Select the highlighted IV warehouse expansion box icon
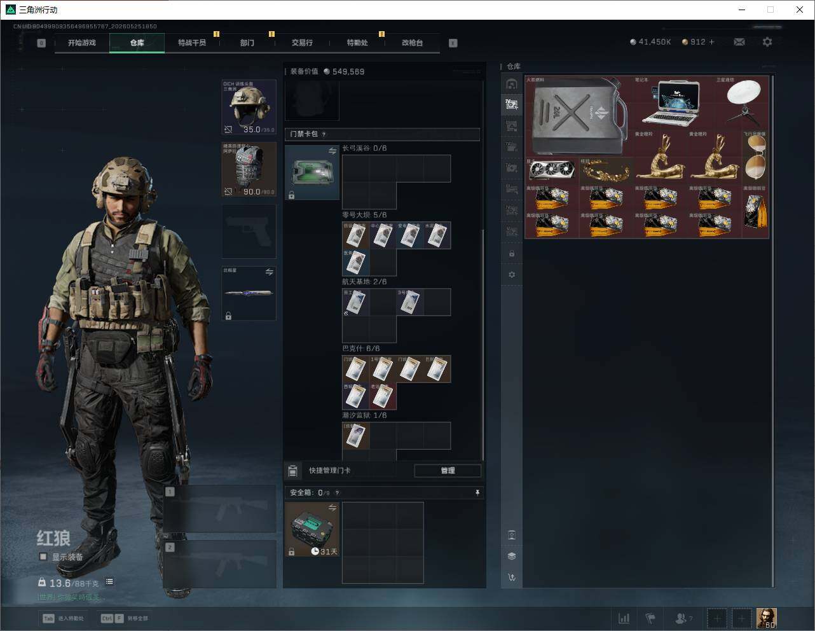This screenshot has height=631, width=815. coord(512,104)
